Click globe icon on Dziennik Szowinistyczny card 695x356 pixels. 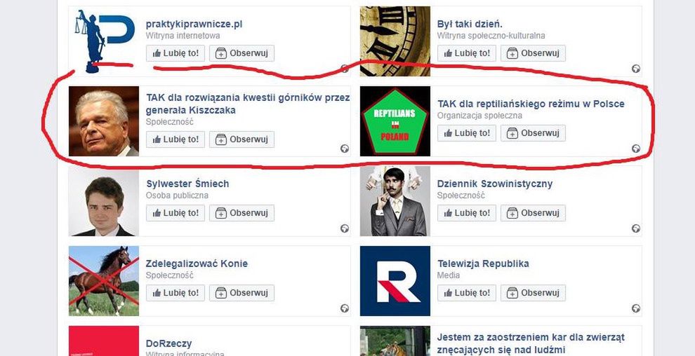635,228
